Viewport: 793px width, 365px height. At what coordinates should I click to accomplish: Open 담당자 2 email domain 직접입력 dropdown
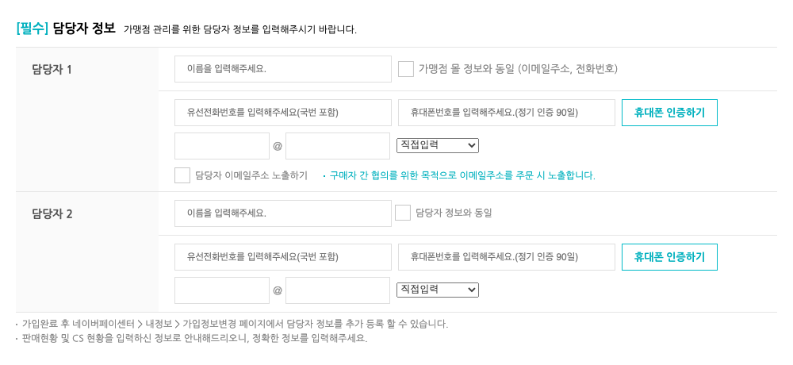[438, 290]
